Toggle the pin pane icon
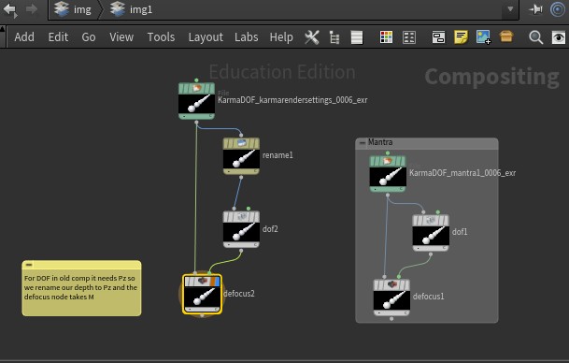 535,9
